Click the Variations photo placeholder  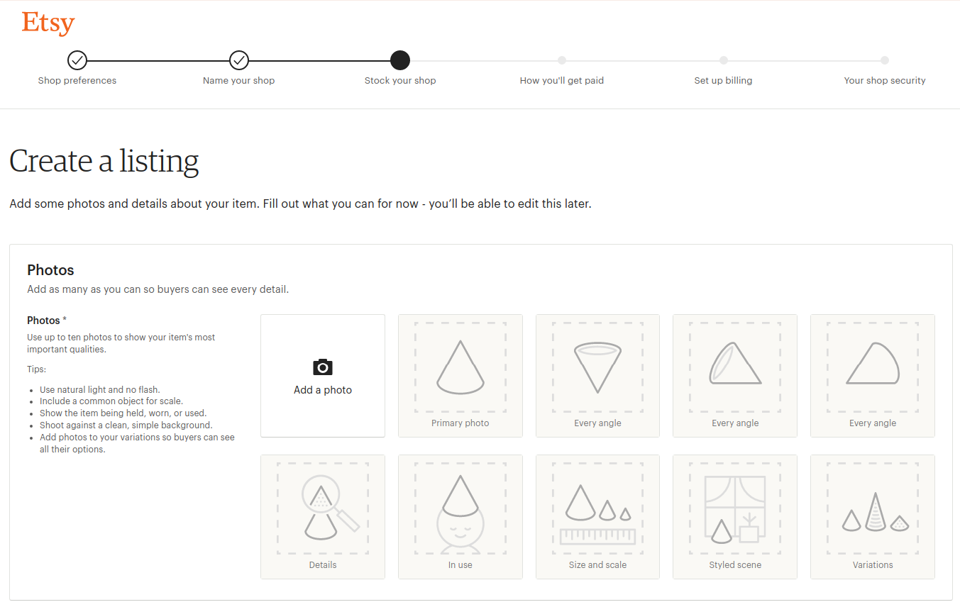(872, 516)
